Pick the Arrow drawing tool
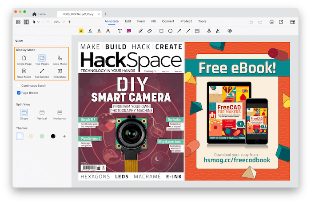The height and width of the screenshot is (204, 311). click(179, 31)
